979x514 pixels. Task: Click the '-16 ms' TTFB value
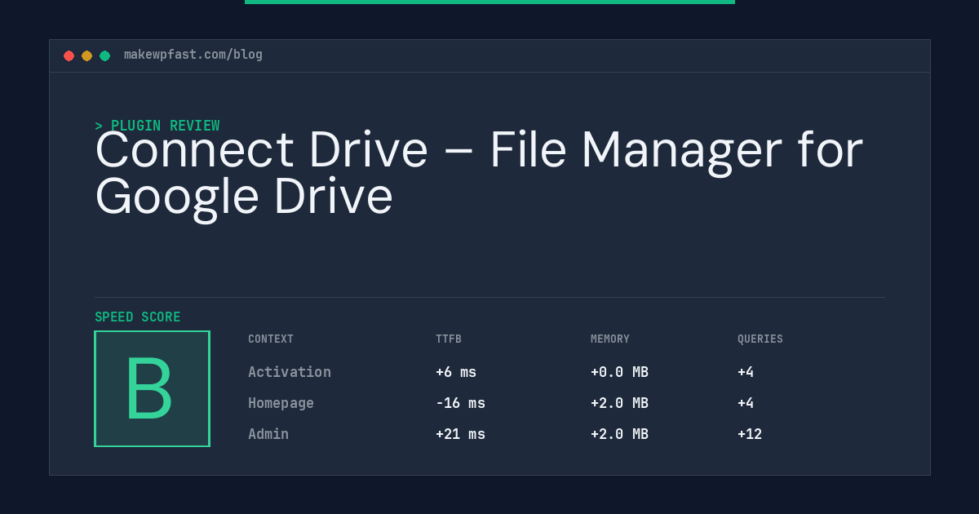point(460,403)
